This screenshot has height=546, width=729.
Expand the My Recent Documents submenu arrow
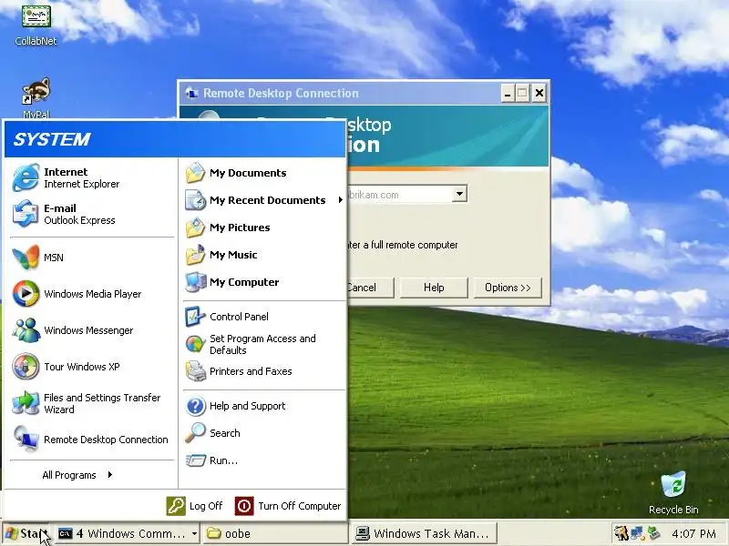(340, 200)
